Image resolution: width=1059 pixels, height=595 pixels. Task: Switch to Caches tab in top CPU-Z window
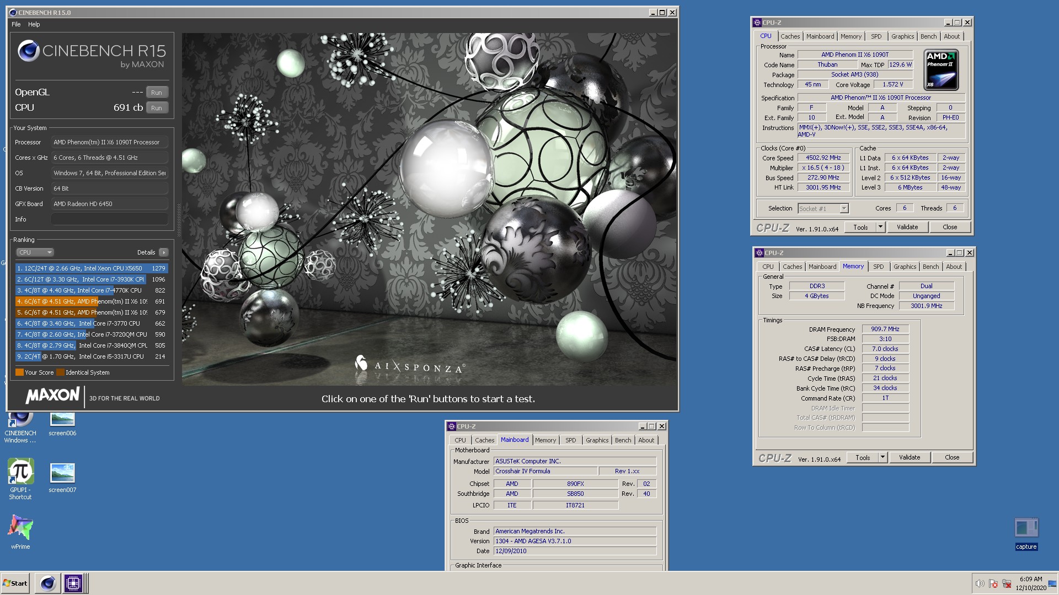pyautogui.click(x=790, y=36)
